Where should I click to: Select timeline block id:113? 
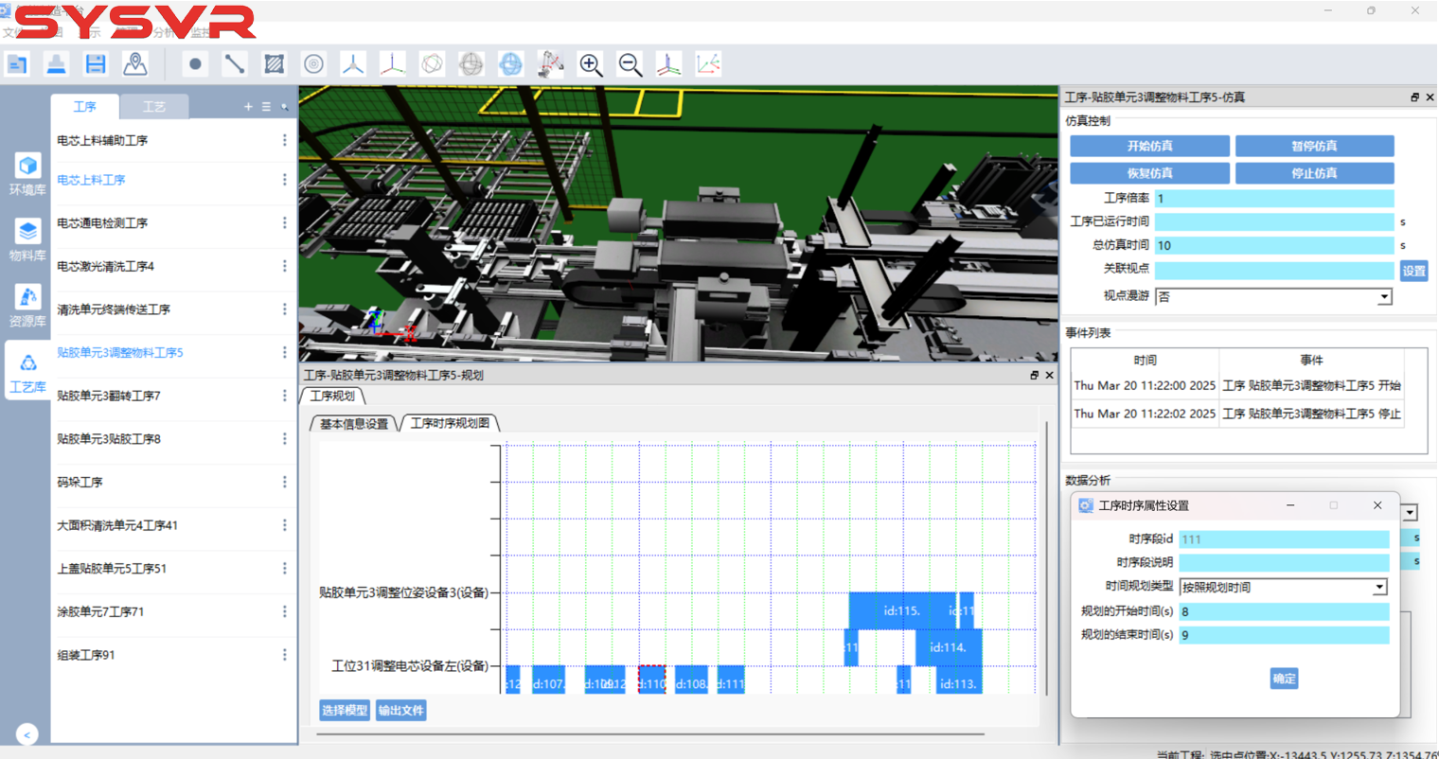pyautogui.click(x=958, y=680)
